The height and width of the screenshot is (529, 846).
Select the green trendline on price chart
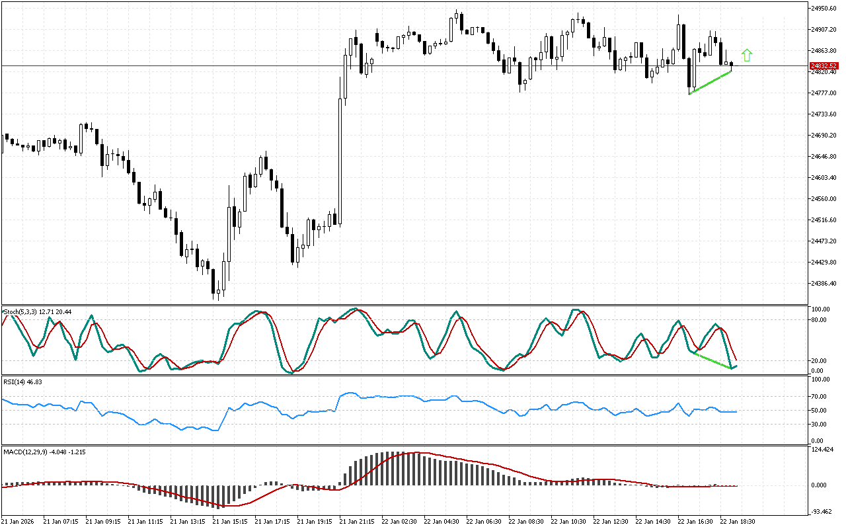pyautogui.click(x=711, y=82)
